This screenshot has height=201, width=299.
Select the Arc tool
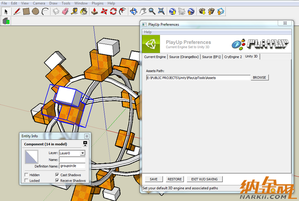[45, 11]
